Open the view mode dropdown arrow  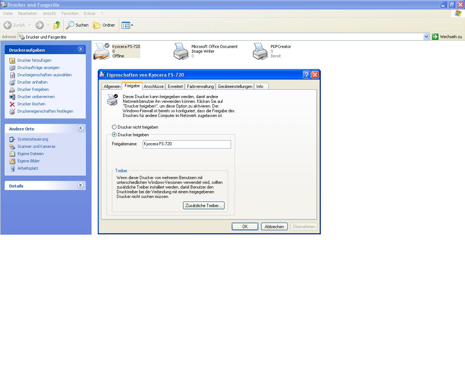[132, 25]
